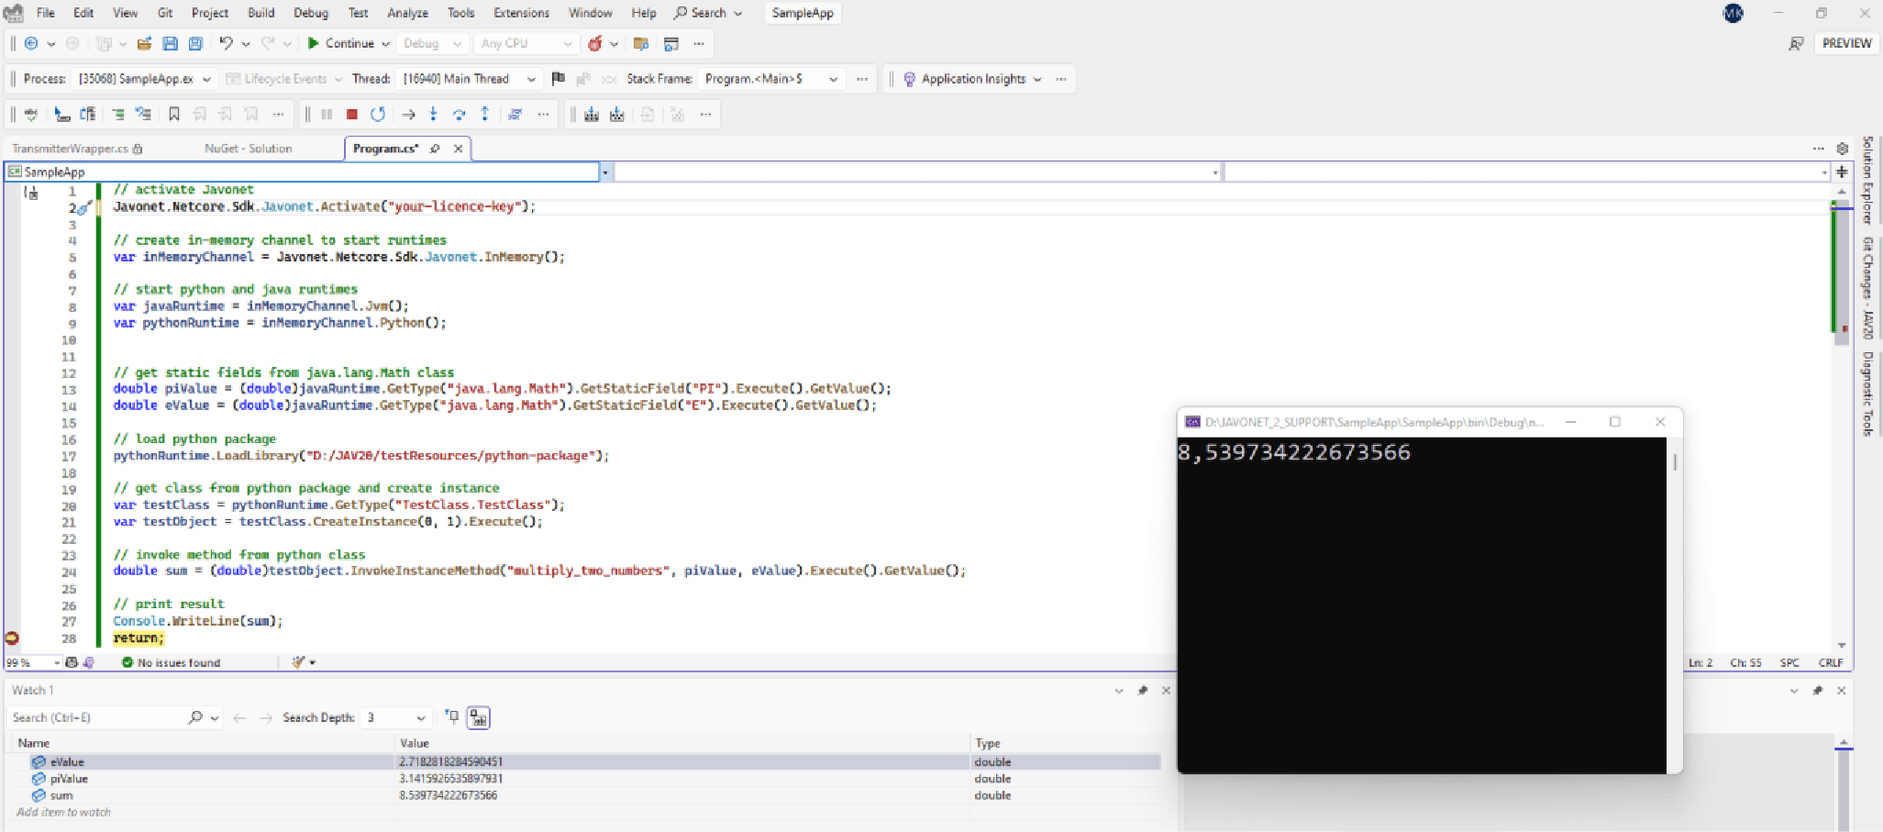1883x832 pixels.
Task: Click the console window scrollbar
Action: coord(1675,461)
